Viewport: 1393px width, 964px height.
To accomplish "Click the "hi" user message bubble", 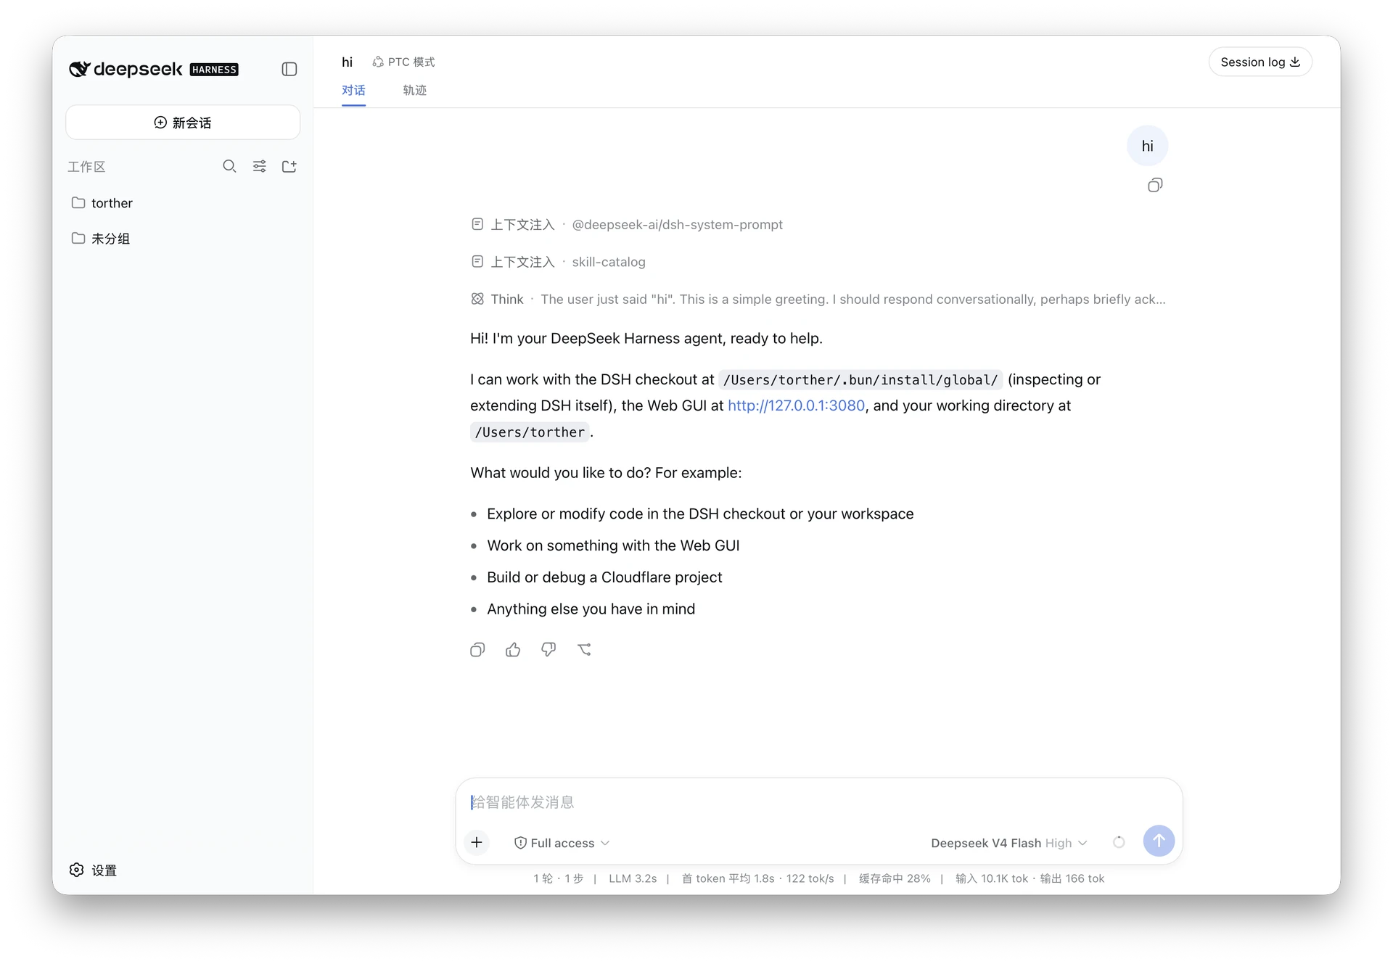I will tap(1147, 146).
